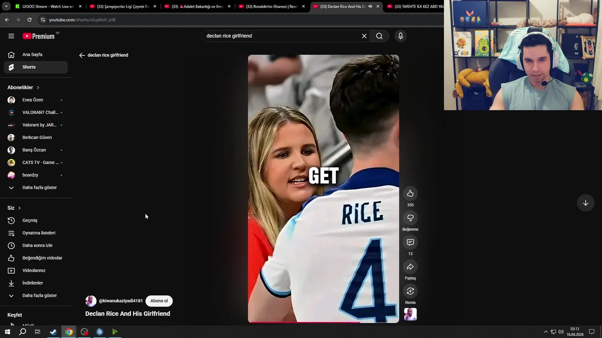Viewport: 602px width, 338px height.
Task: Open Windows taskbar search
Action: [23, 332]
